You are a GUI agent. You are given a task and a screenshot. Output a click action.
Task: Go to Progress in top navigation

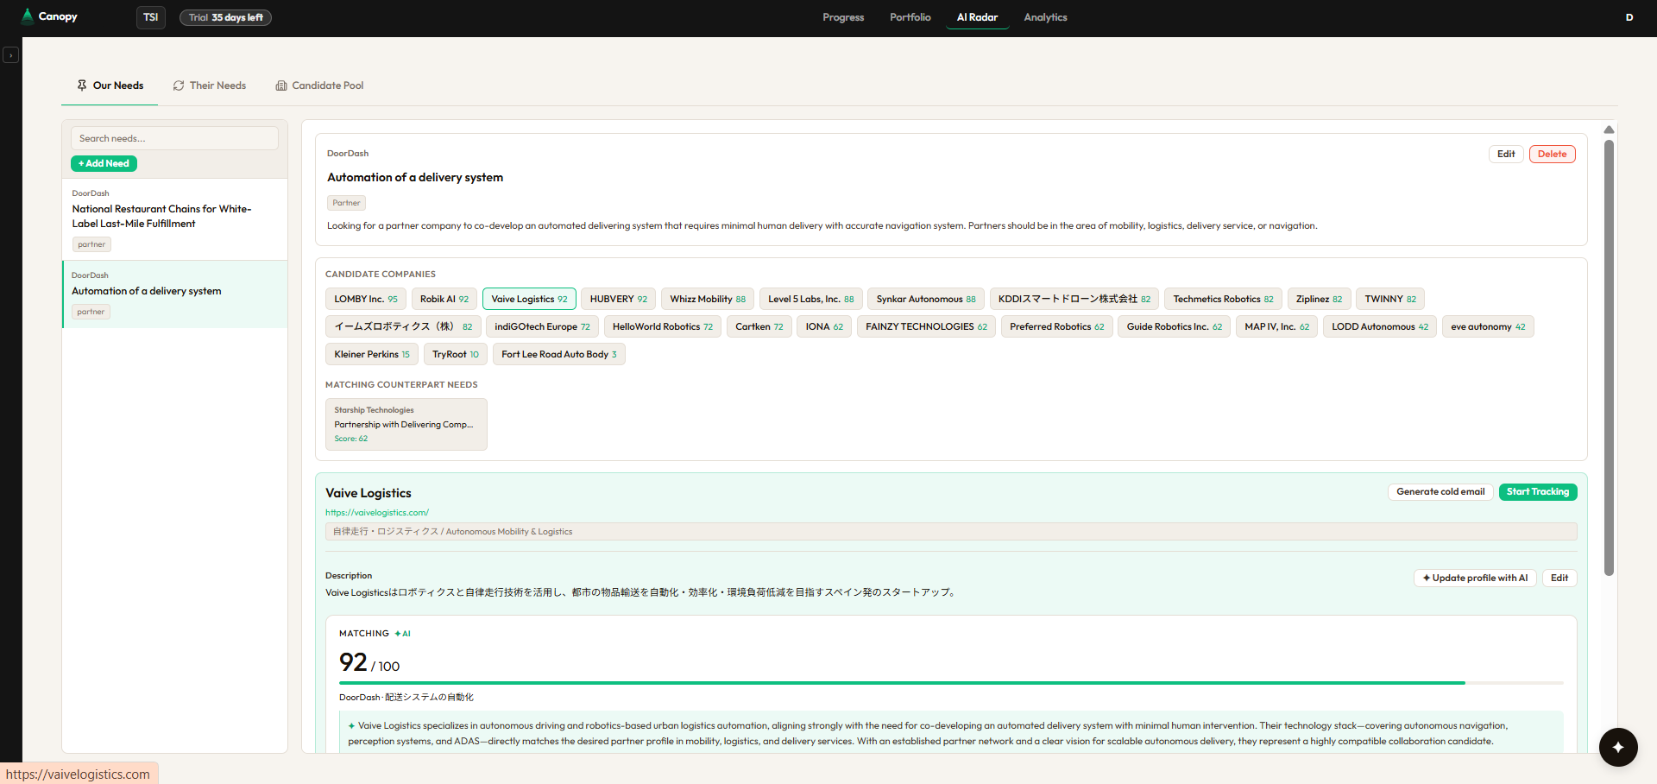[843, 17]
